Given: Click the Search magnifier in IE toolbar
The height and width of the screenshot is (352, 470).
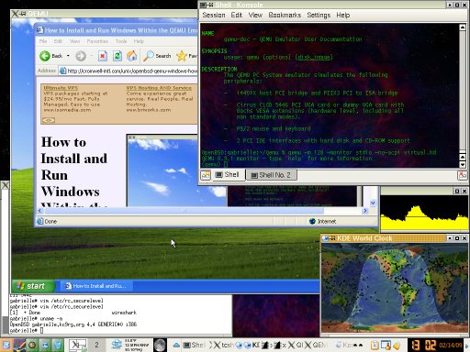Looking at the screenshot, I should 149,56.
